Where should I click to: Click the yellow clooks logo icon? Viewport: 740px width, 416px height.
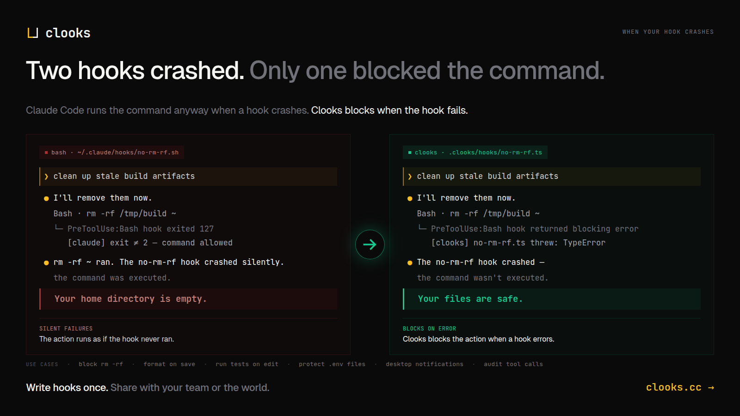32,33
